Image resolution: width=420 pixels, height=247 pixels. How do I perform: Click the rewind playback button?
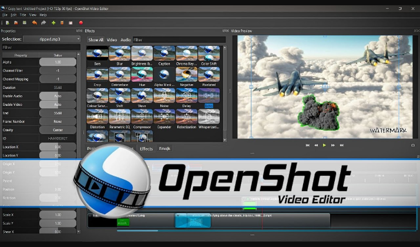(316, 145)
